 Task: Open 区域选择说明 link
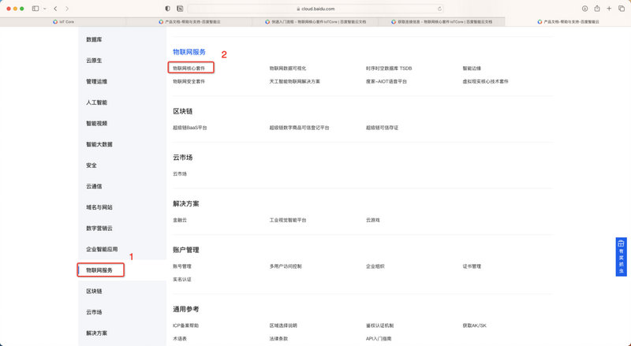[283, 326]
